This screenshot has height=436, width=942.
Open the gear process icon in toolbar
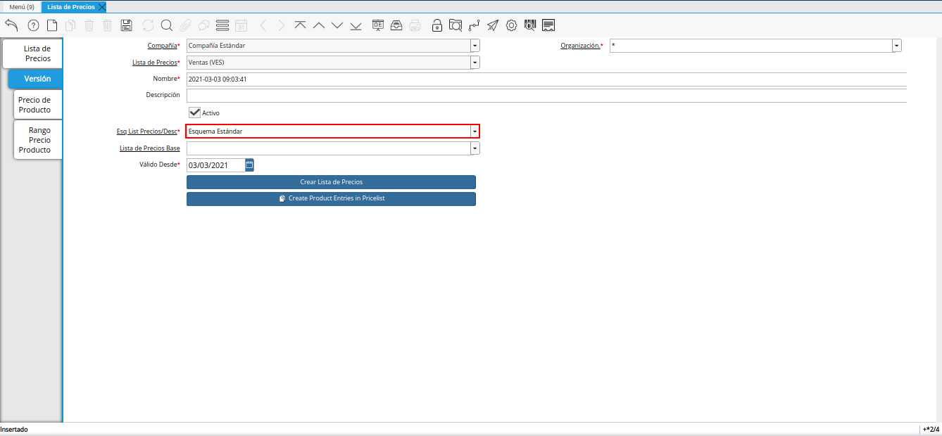click(x=511, y=25)
